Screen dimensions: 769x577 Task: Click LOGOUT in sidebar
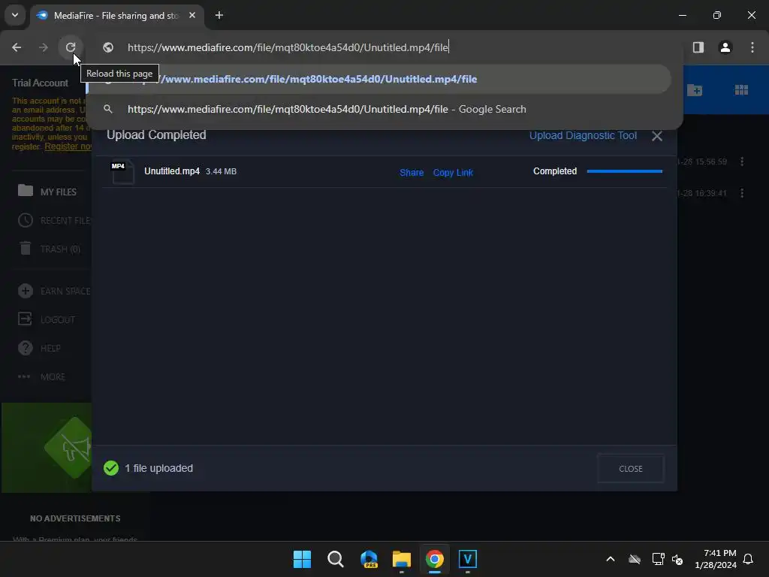(47, 319)
